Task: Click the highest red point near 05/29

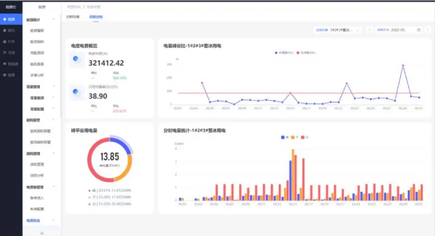Action: point(403,65)
